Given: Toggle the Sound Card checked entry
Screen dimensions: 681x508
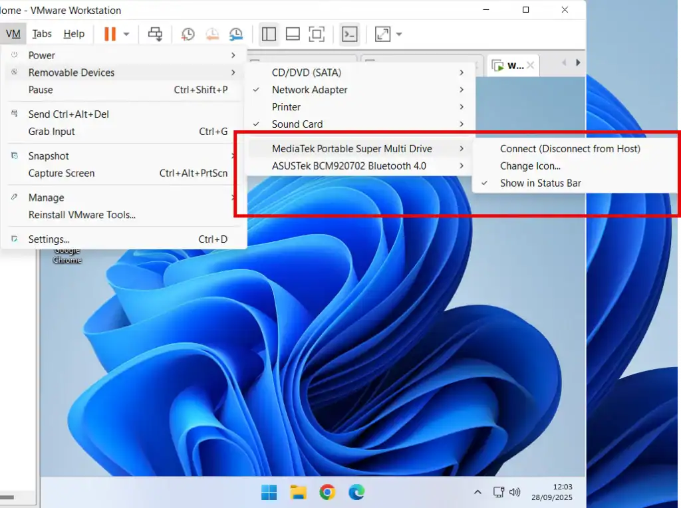Looking at the screenshot, I should 358,124.
